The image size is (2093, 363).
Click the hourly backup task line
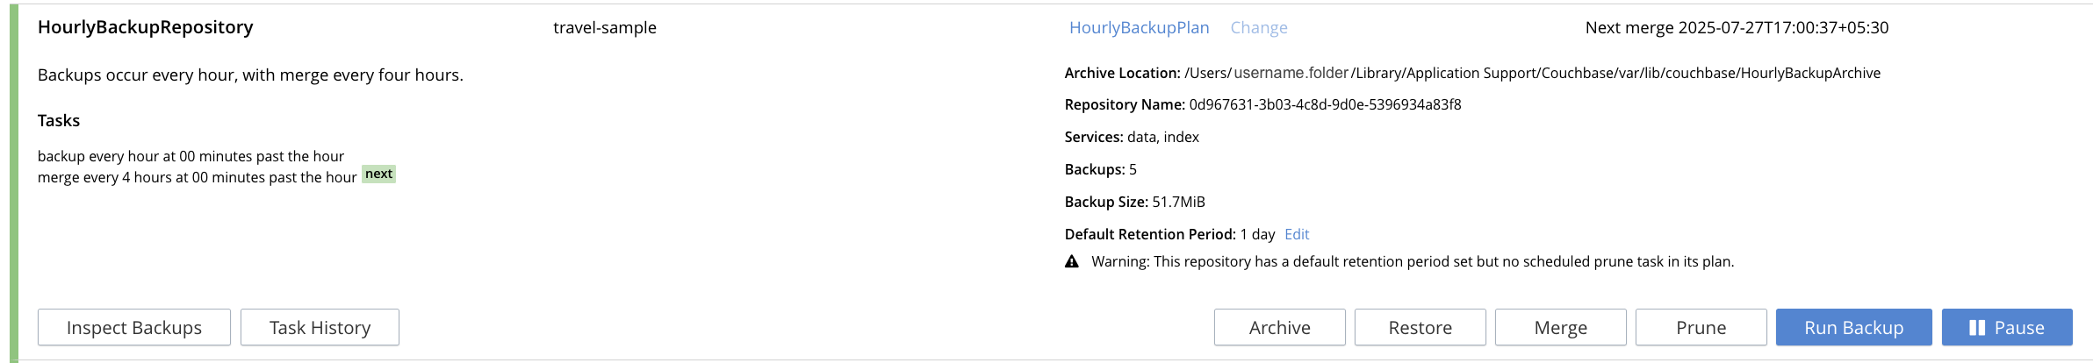(x=191, y=156)
